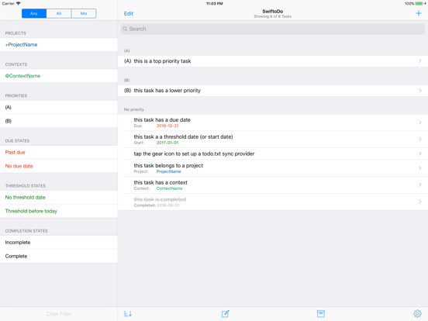Open chevron for completed task
Screen dimensions: 428x321
[420, 202]
